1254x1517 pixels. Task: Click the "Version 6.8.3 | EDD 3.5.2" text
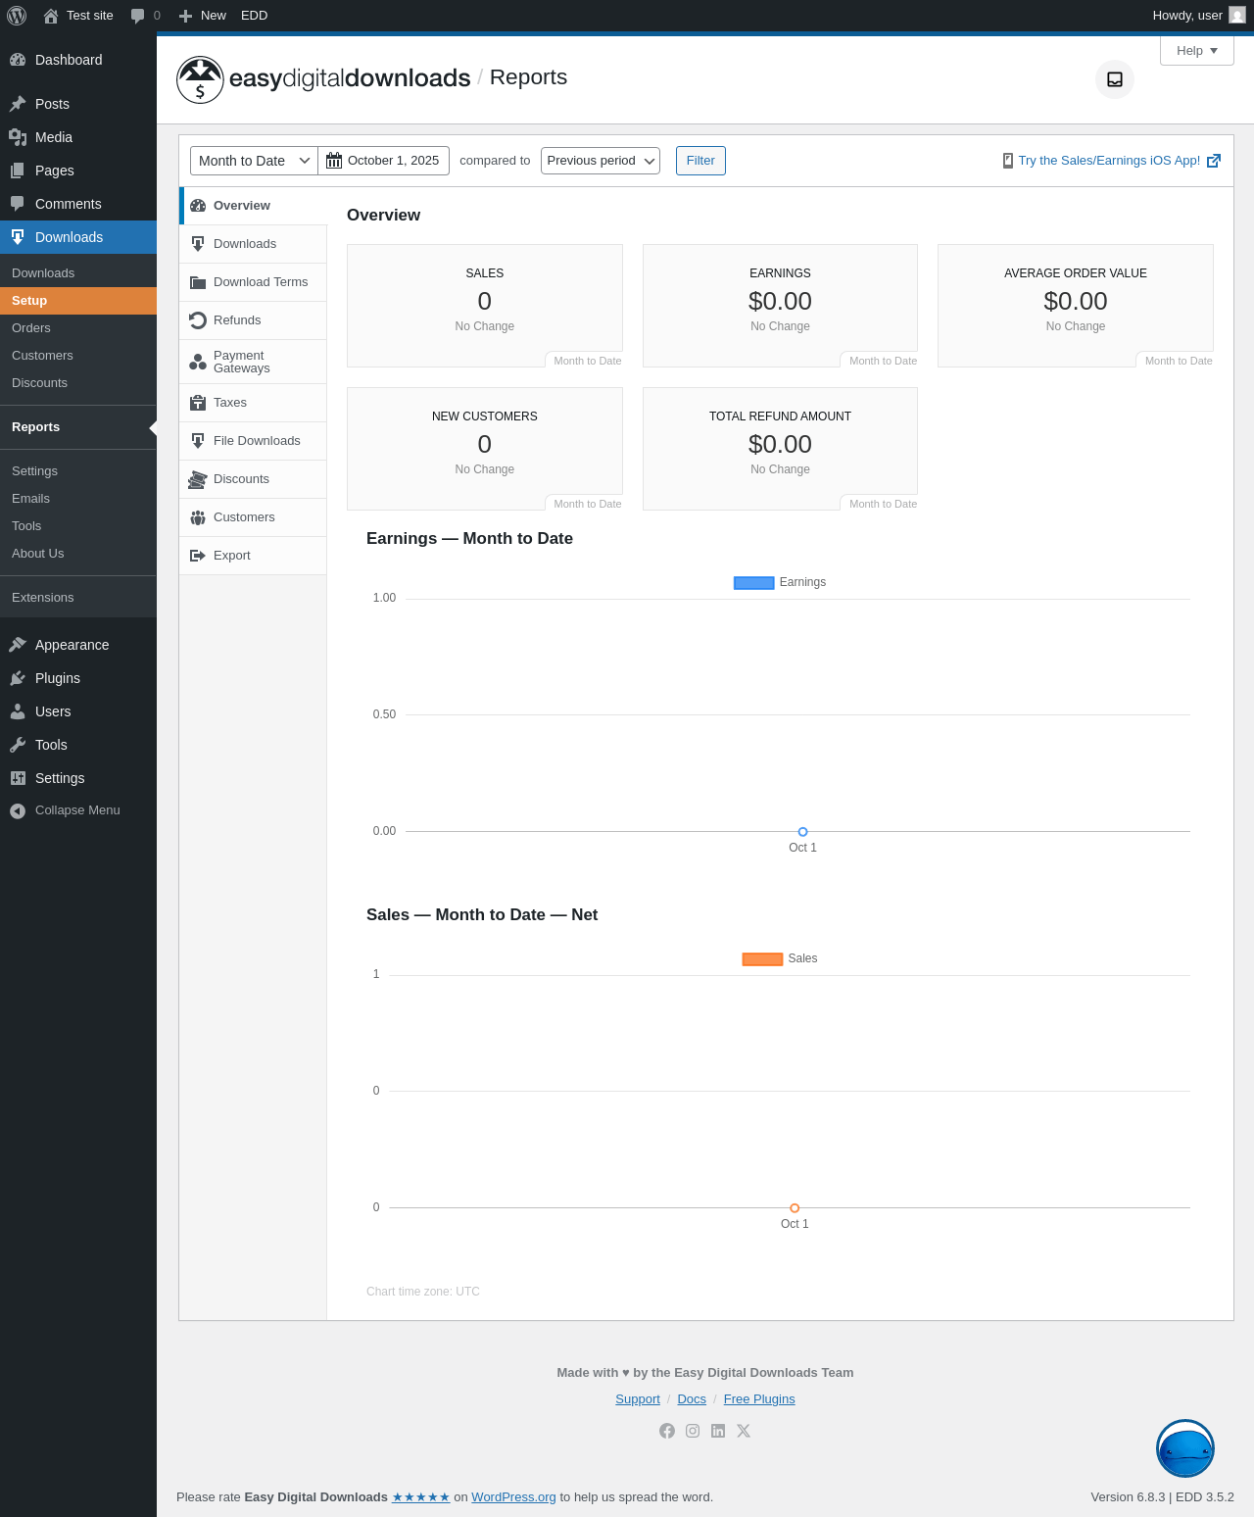1163,1497
